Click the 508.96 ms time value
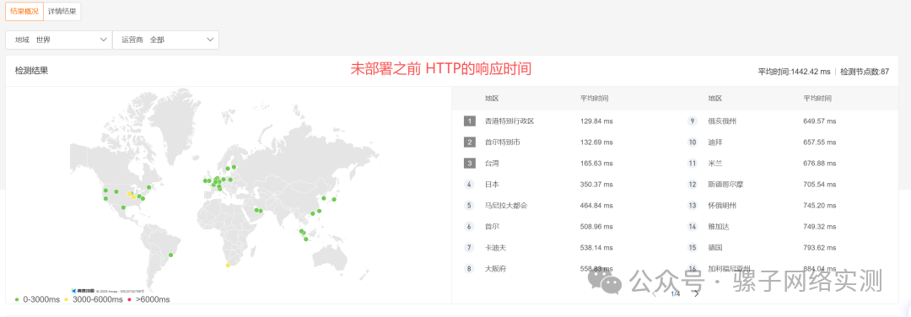The image size is (911, 317). [x=596, y=227]
